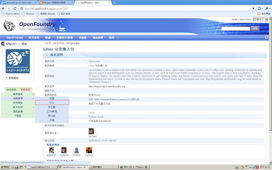Click PCMan's silhouette avatar in participants
Viewport: 272px width, 170px height.
coord(76,150)
